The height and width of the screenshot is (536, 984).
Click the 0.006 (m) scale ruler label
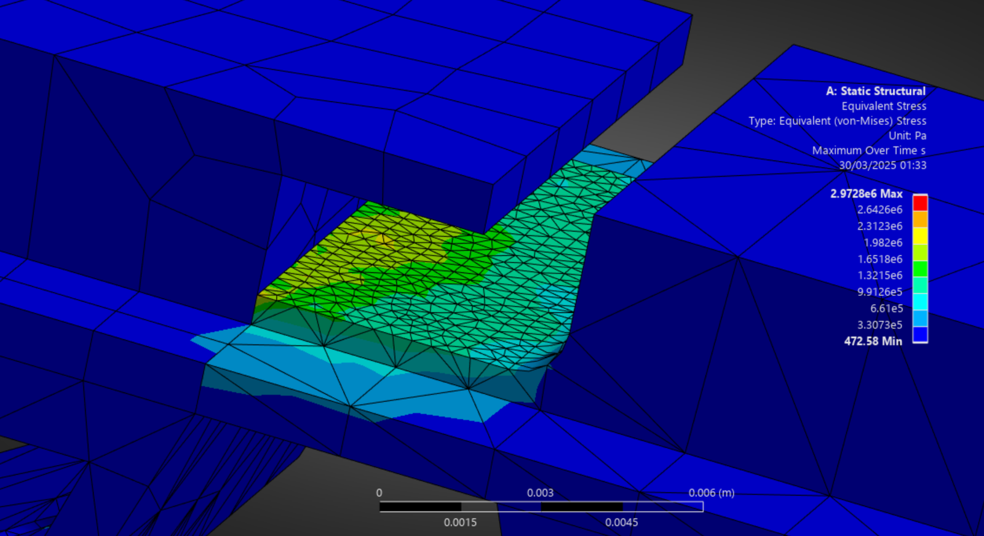tap(711, 492)
